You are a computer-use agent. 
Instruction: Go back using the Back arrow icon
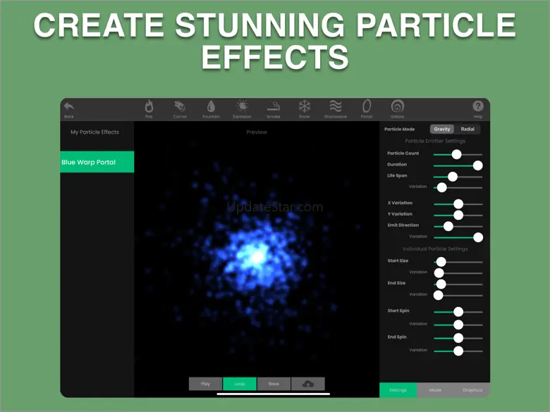tap(69, 106)
